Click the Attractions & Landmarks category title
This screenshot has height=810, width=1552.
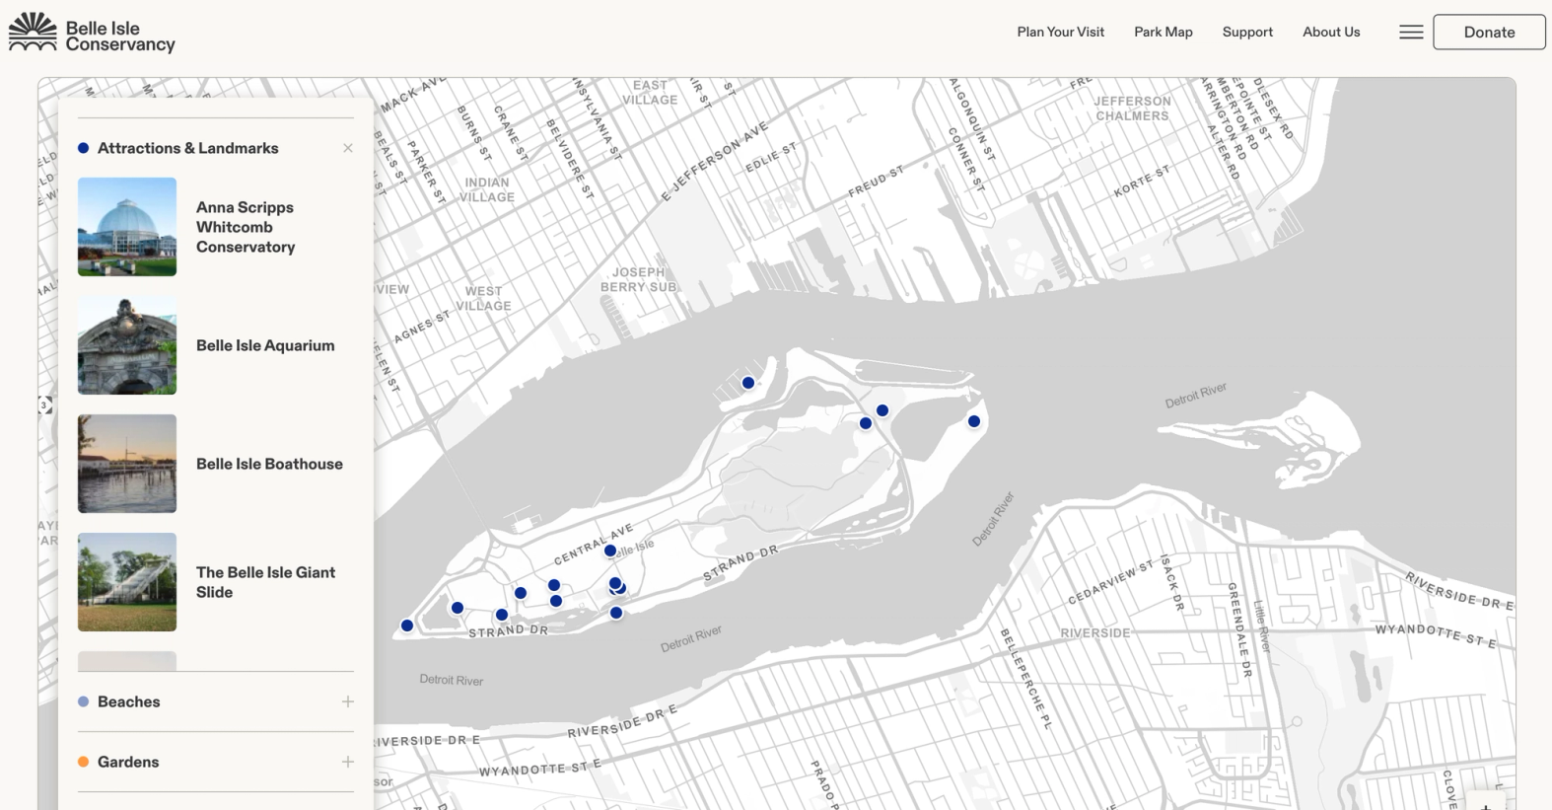pos(187,148)
